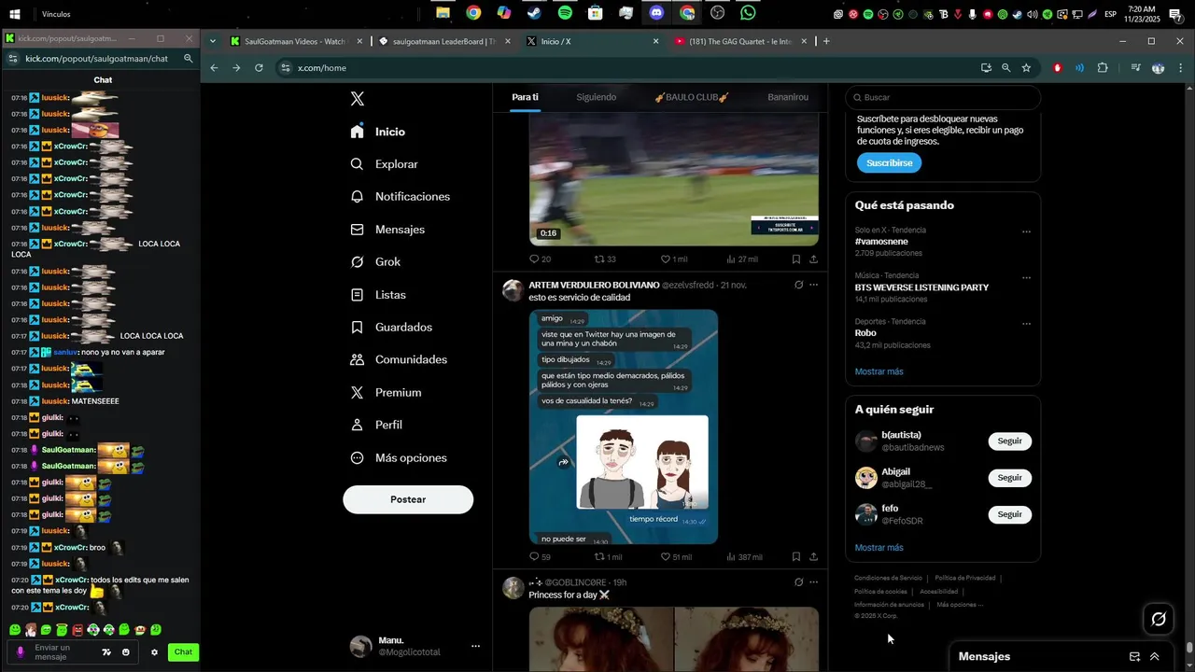Switch to Bananirou tab
The height and width of the screenshot is (672, 1195).
click(x=788, y=97)
